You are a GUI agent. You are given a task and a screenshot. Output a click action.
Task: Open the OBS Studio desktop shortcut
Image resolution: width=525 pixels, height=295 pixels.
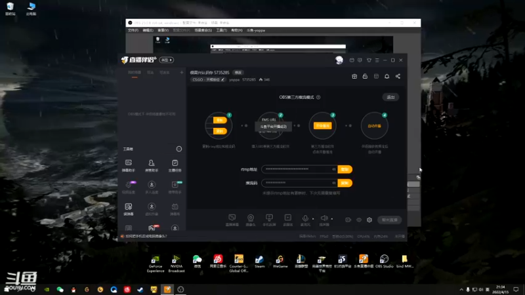point(384,262)
